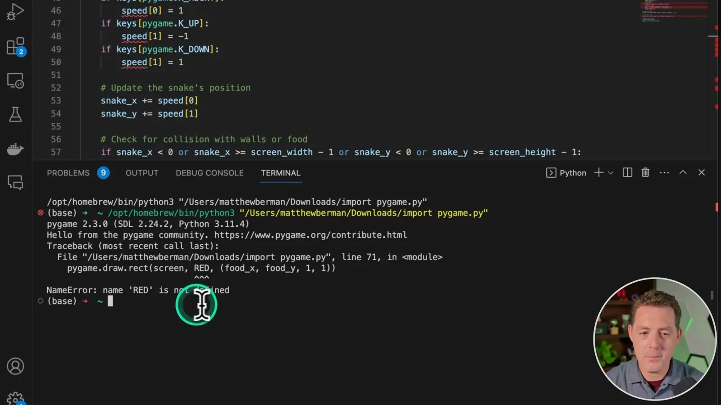The image size is (721, 405).
Task: Click the terminal prompt input cursor
Action: pos(110,301)
